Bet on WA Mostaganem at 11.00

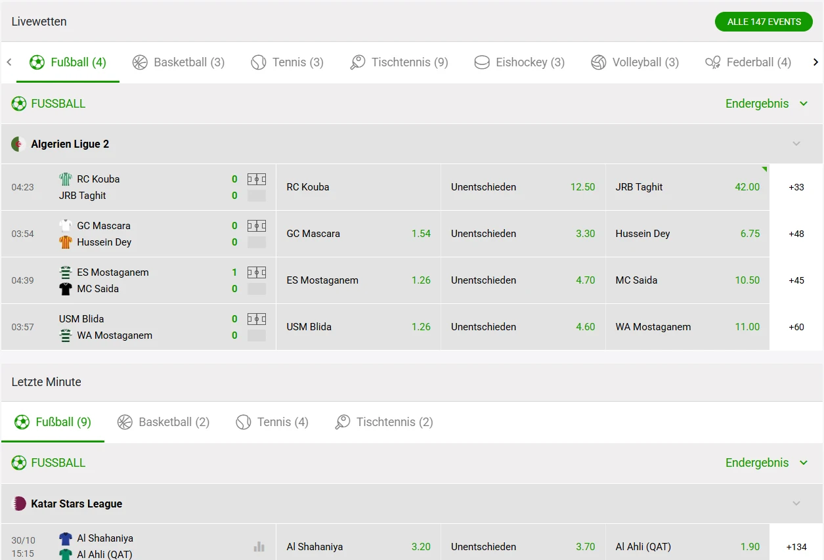pos(687,327)
